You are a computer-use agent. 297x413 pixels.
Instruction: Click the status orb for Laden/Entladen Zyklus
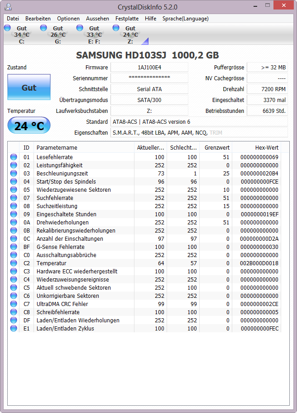click(14, 329)
